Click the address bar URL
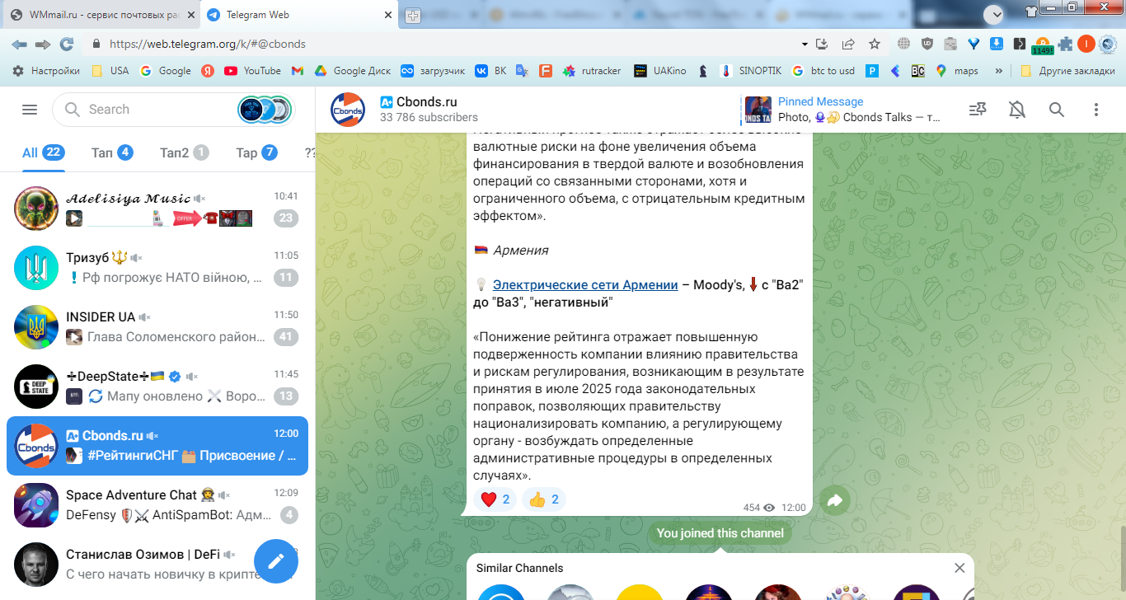Viewport: 1126px width, 600px height. point(208,45)
